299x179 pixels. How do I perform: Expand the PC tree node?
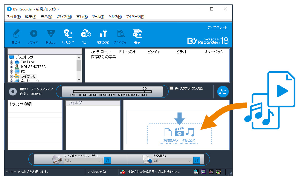tap(12, 72)
